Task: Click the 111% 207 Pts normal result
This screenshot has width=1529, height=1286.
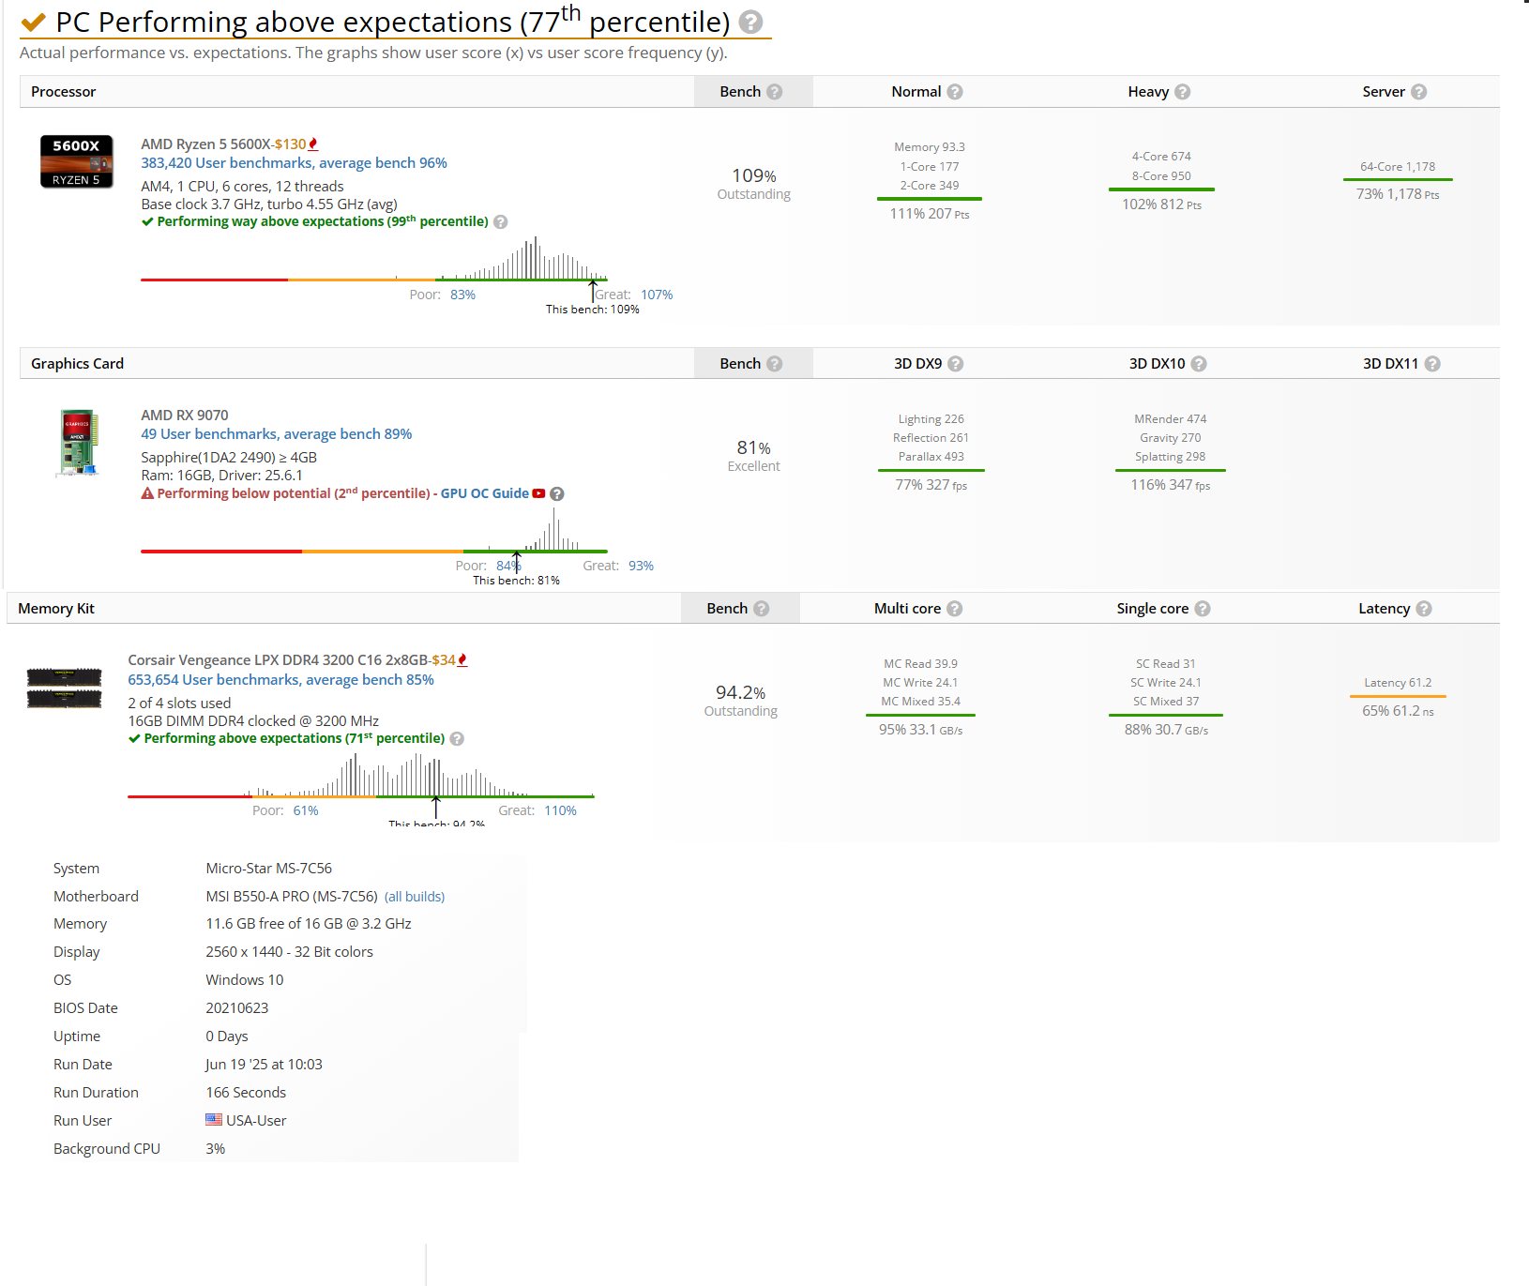Action: point(930,214)
